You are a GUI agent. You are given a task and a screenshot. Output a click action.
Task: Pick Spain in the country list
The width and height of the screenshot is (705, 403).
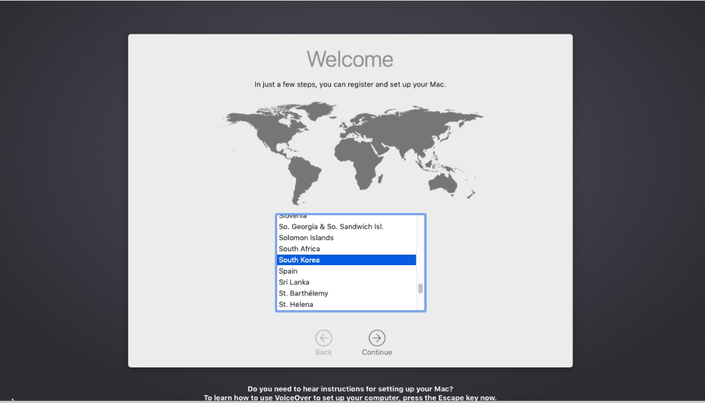346,271
